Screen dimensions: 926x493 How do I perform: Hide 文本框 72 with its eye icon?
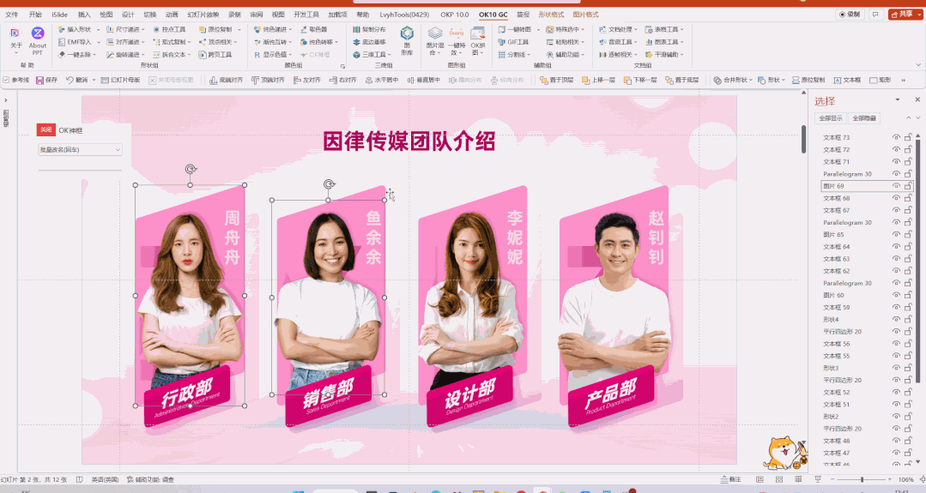tap(896, 150)
